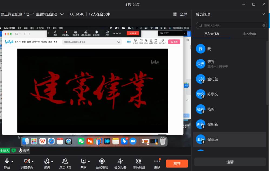Switch layout with 切换视图 icon
The width and height of the screenshot is (270, 171).
pos(139,161)
